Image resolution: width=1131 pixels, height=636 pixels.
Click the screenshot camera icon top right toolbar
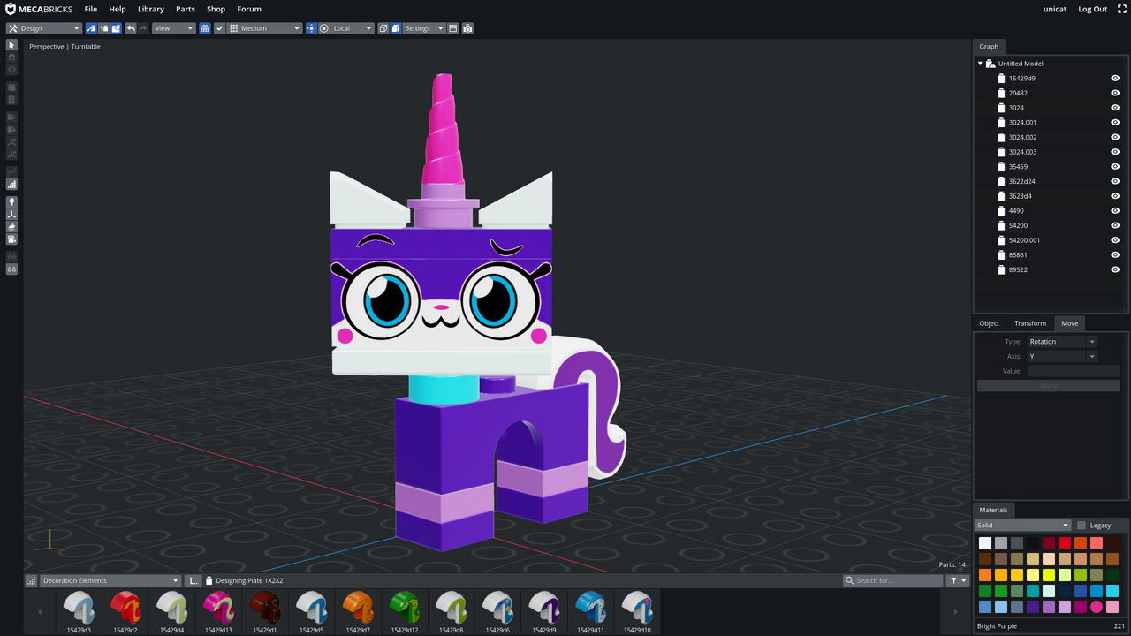(x=467, y=27)
